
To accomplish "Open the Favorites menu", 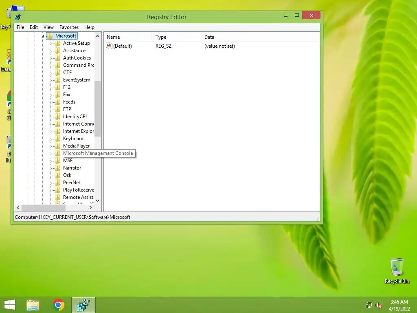I will [69, 27].
